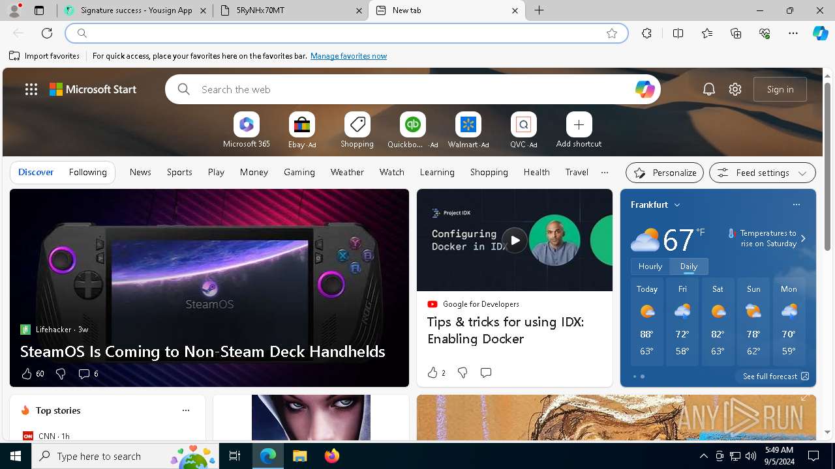This screenshot has width=835, height=469.
Task: Click the Personalize button
Action: tap(665, 173)
